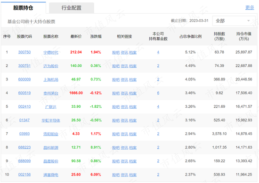Switch to the 行业配置 tab
Image resolution: width=259 pixels, height=183 pixels.
72,8
